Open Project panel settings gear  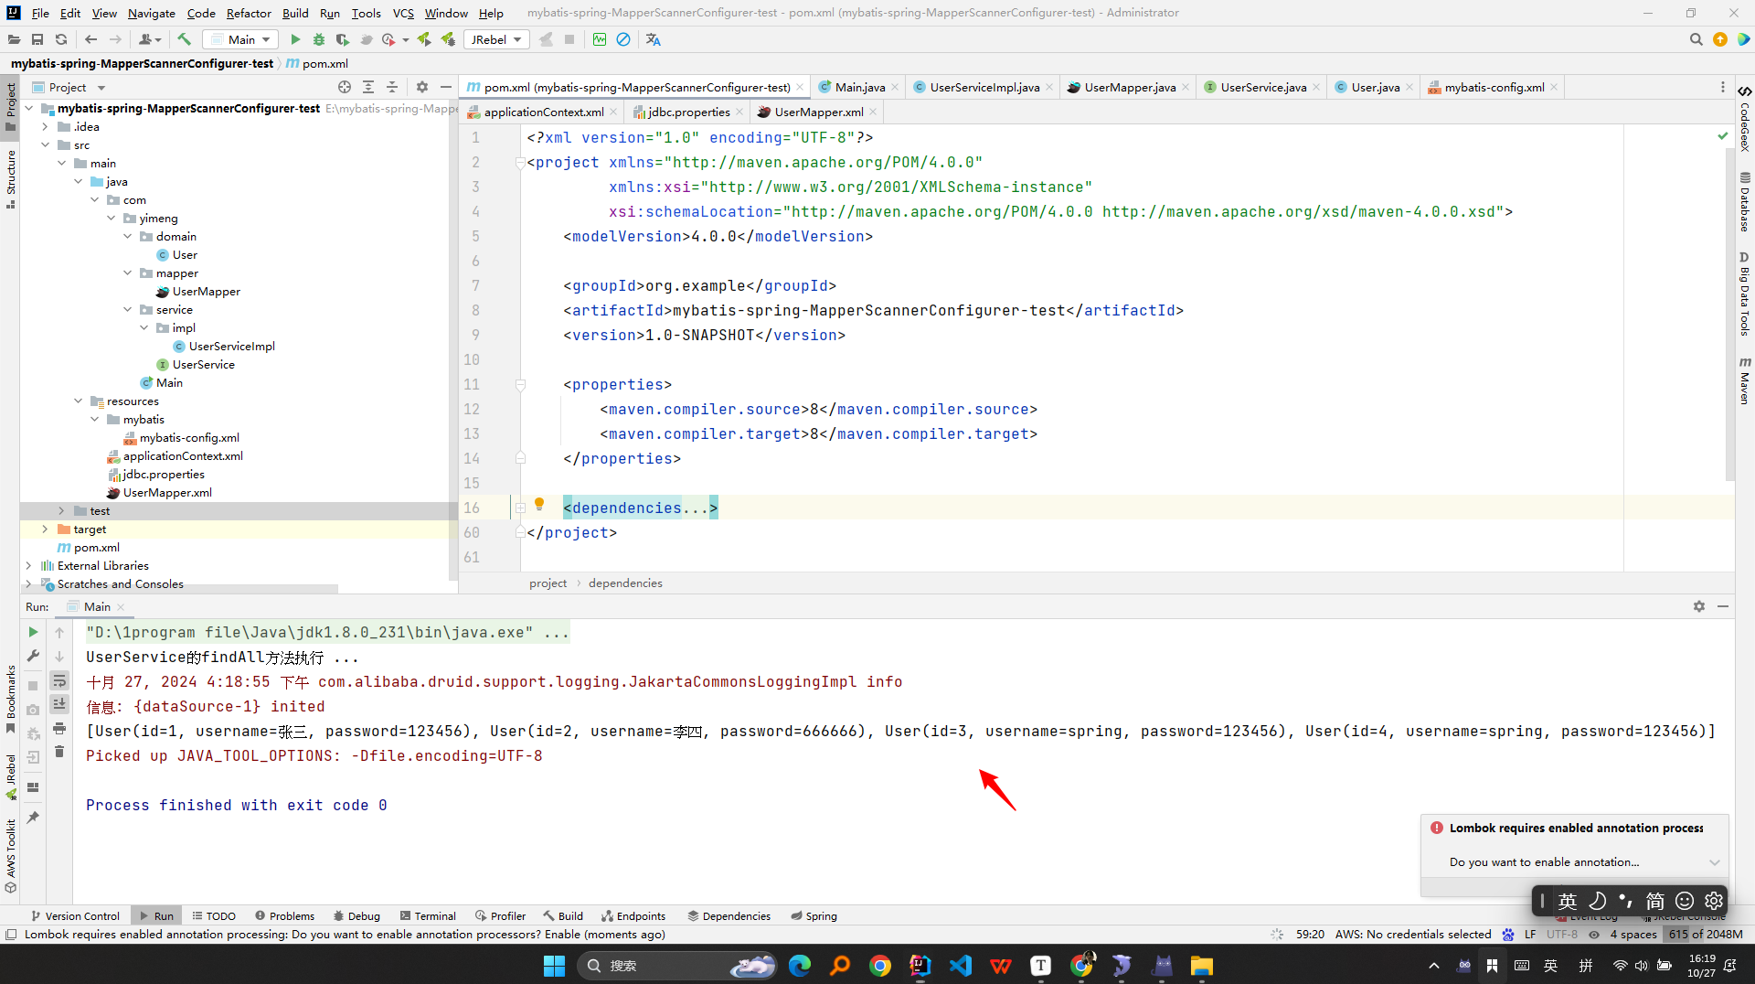(x=421, y=87)
